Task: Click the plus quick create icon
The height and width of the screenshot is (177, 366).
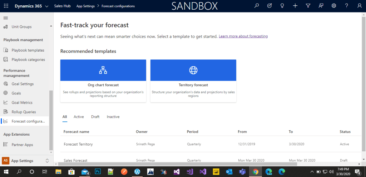Action: (x=295, y=6)
